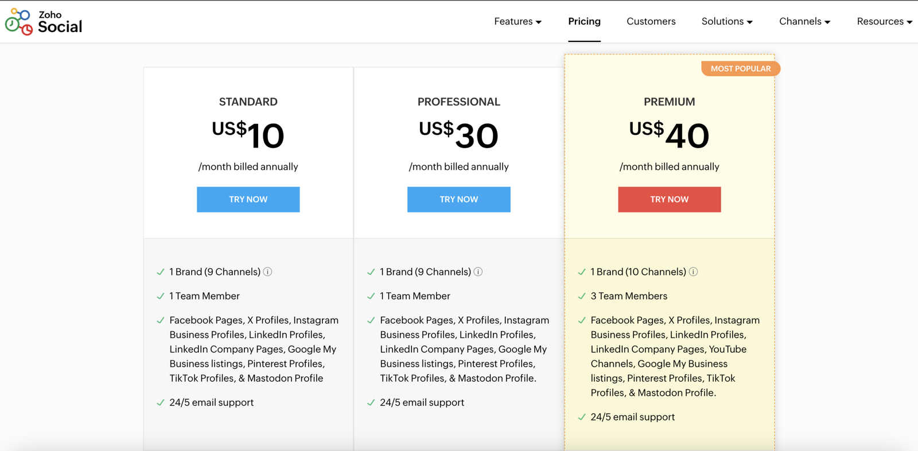Click info icon beside Standard 9 Channels
The width and height of the screenshot is (918, 451).
tap(267, 272)
